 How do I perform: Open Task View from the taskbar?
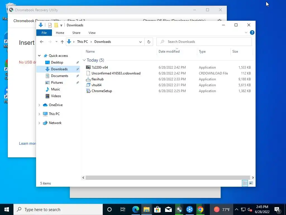pos(123,209)
